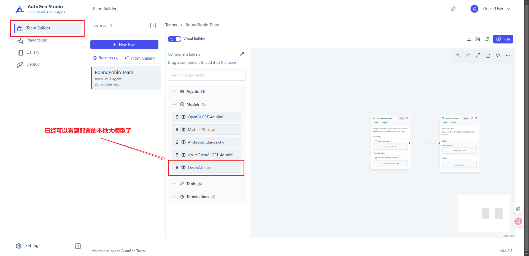Toggle the light/dark theme icon

pos(453,9)
